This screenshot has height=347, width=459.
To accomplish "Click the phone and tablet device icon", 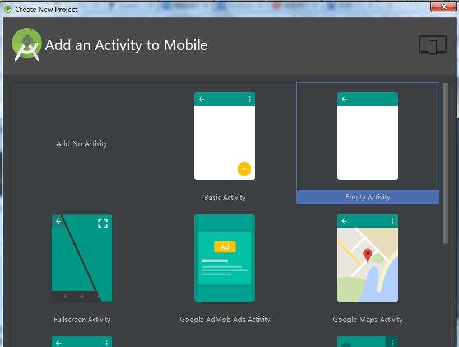I will click(432, 45).
